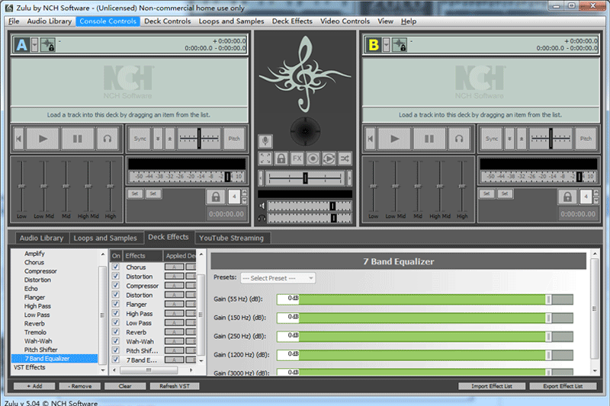610x406 pixels.
Task: Uncheck the Reverb effect checkbox
Action: [116, 332]
